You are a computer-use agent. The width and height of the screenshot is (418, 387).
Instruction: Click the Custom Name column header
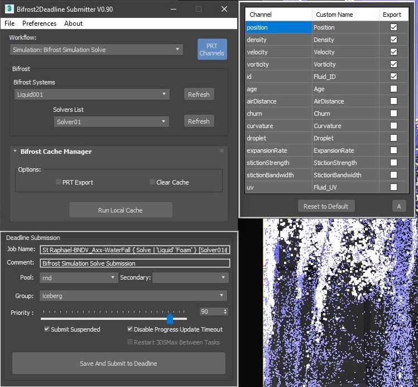(x=345, y=15)
